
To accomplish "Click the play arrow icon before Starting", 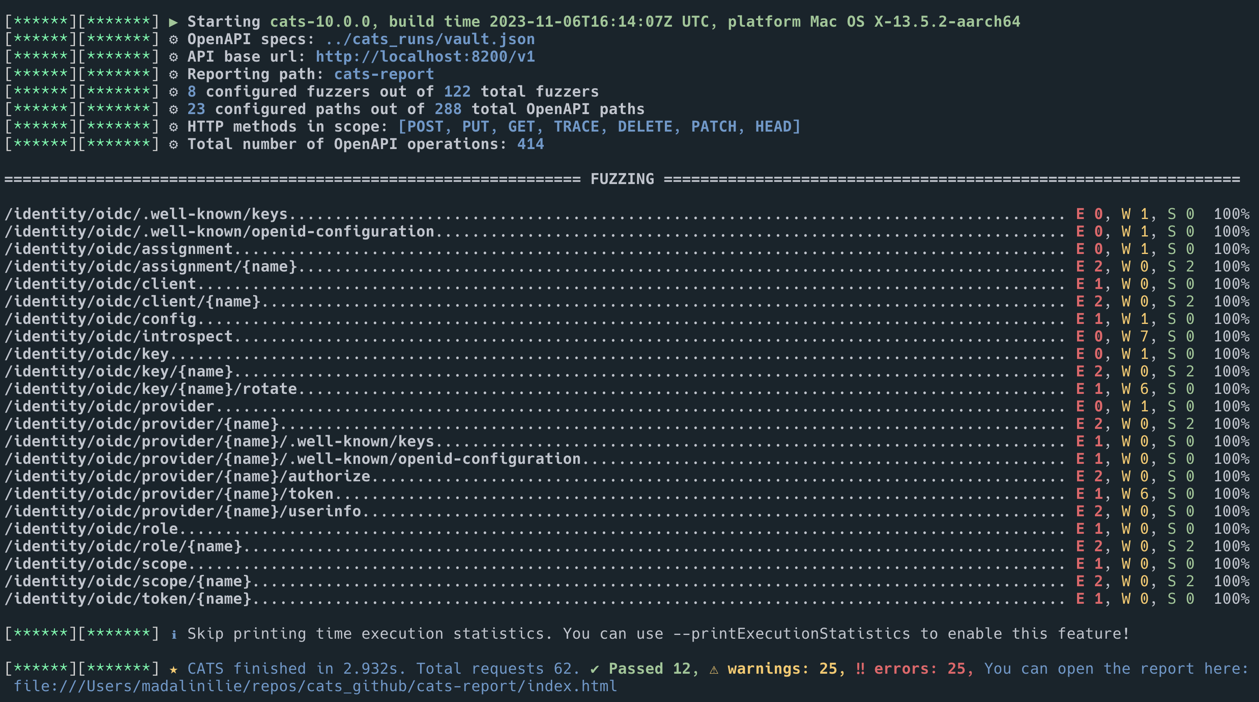I will pyautogui.click(x=173, y=22).
